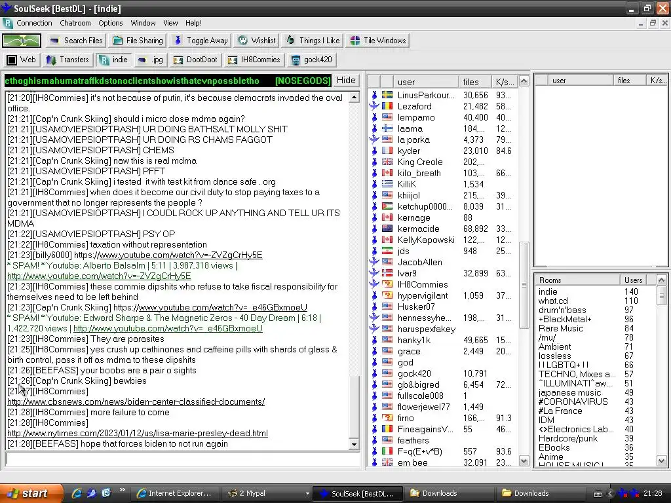Open the Search Files toolbar button
The height and width of the screenshot is (503, 671).
click(76, 41)
